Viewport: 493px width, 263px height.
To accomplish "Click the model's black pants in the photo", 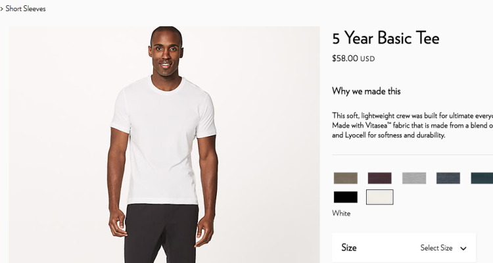I will coord(161,233).
